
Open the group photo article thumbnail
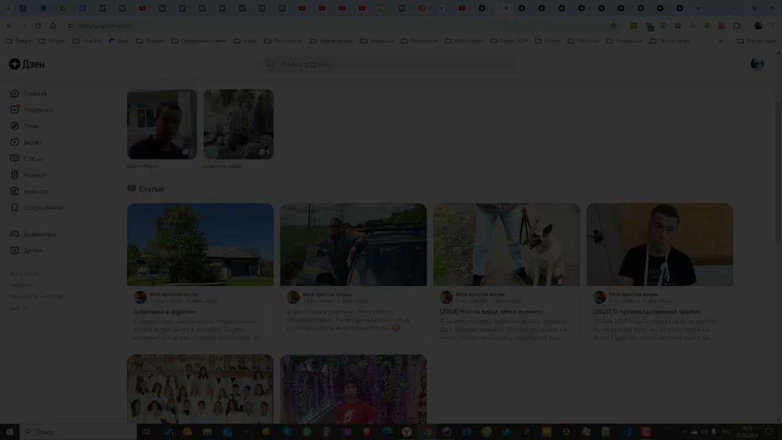click(200, 389)
